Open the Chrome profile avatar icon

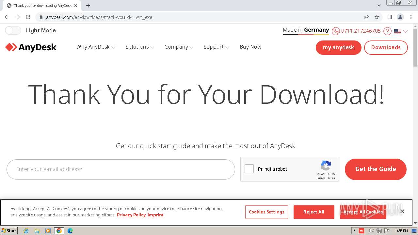click(400, 17)
